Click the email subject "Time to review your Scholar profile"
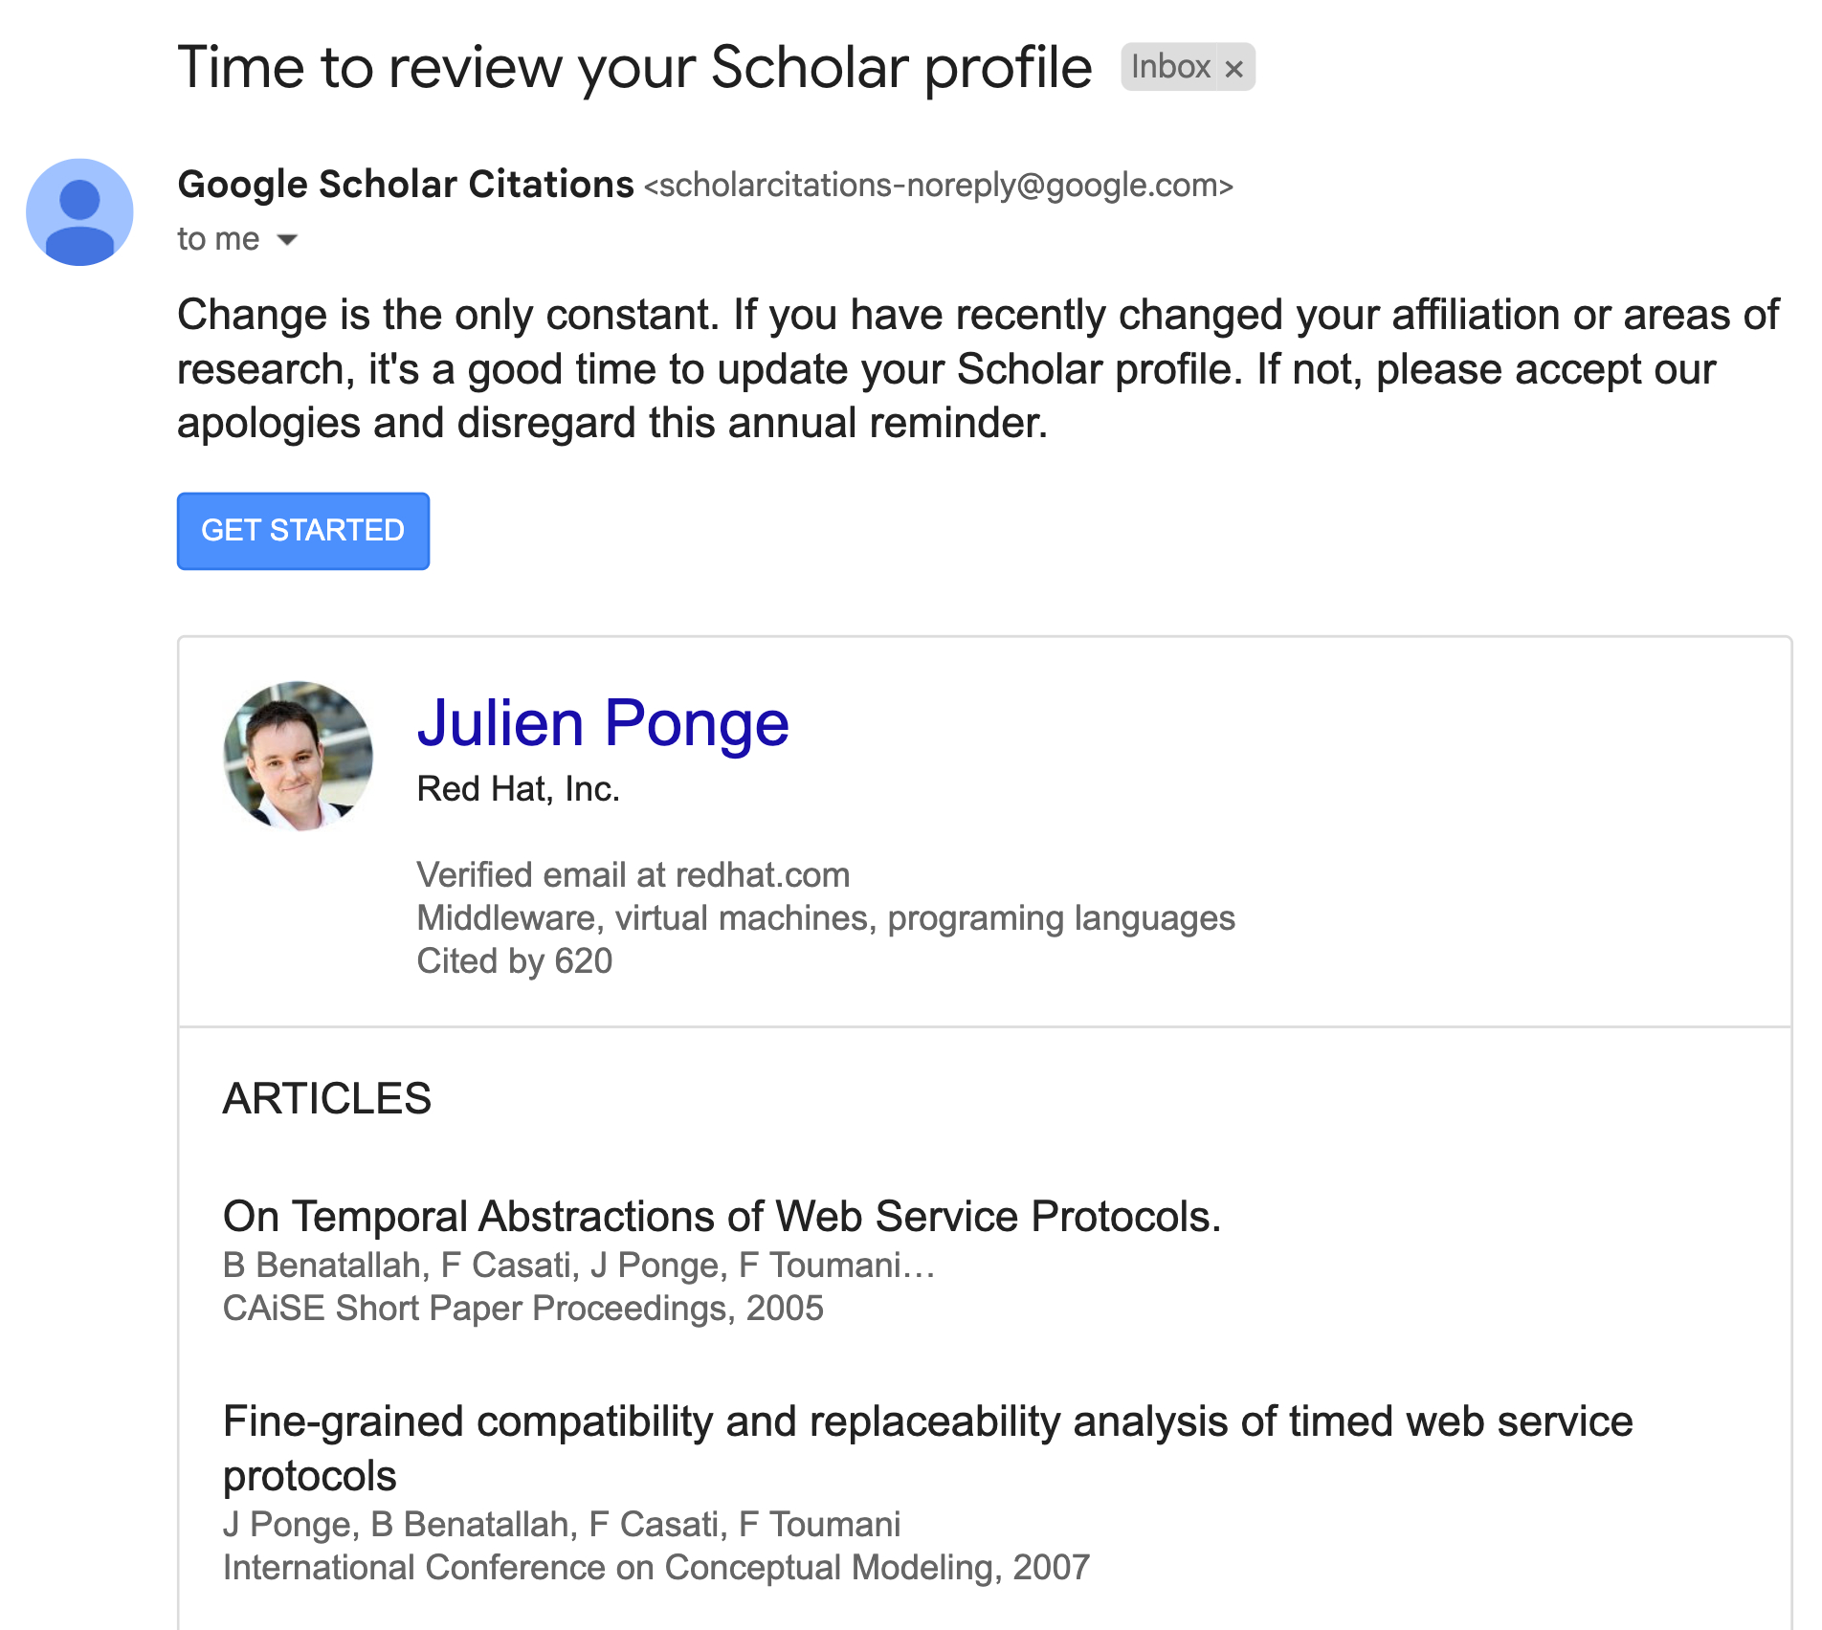1822x1630 pixels. click(x=634, y=68)
